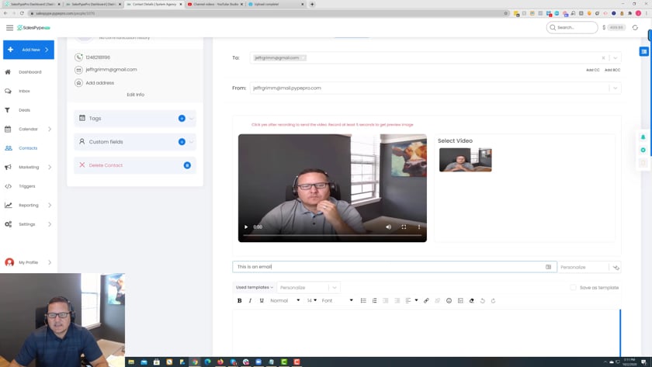Open the From address dropdown

[x=615, y=88]
